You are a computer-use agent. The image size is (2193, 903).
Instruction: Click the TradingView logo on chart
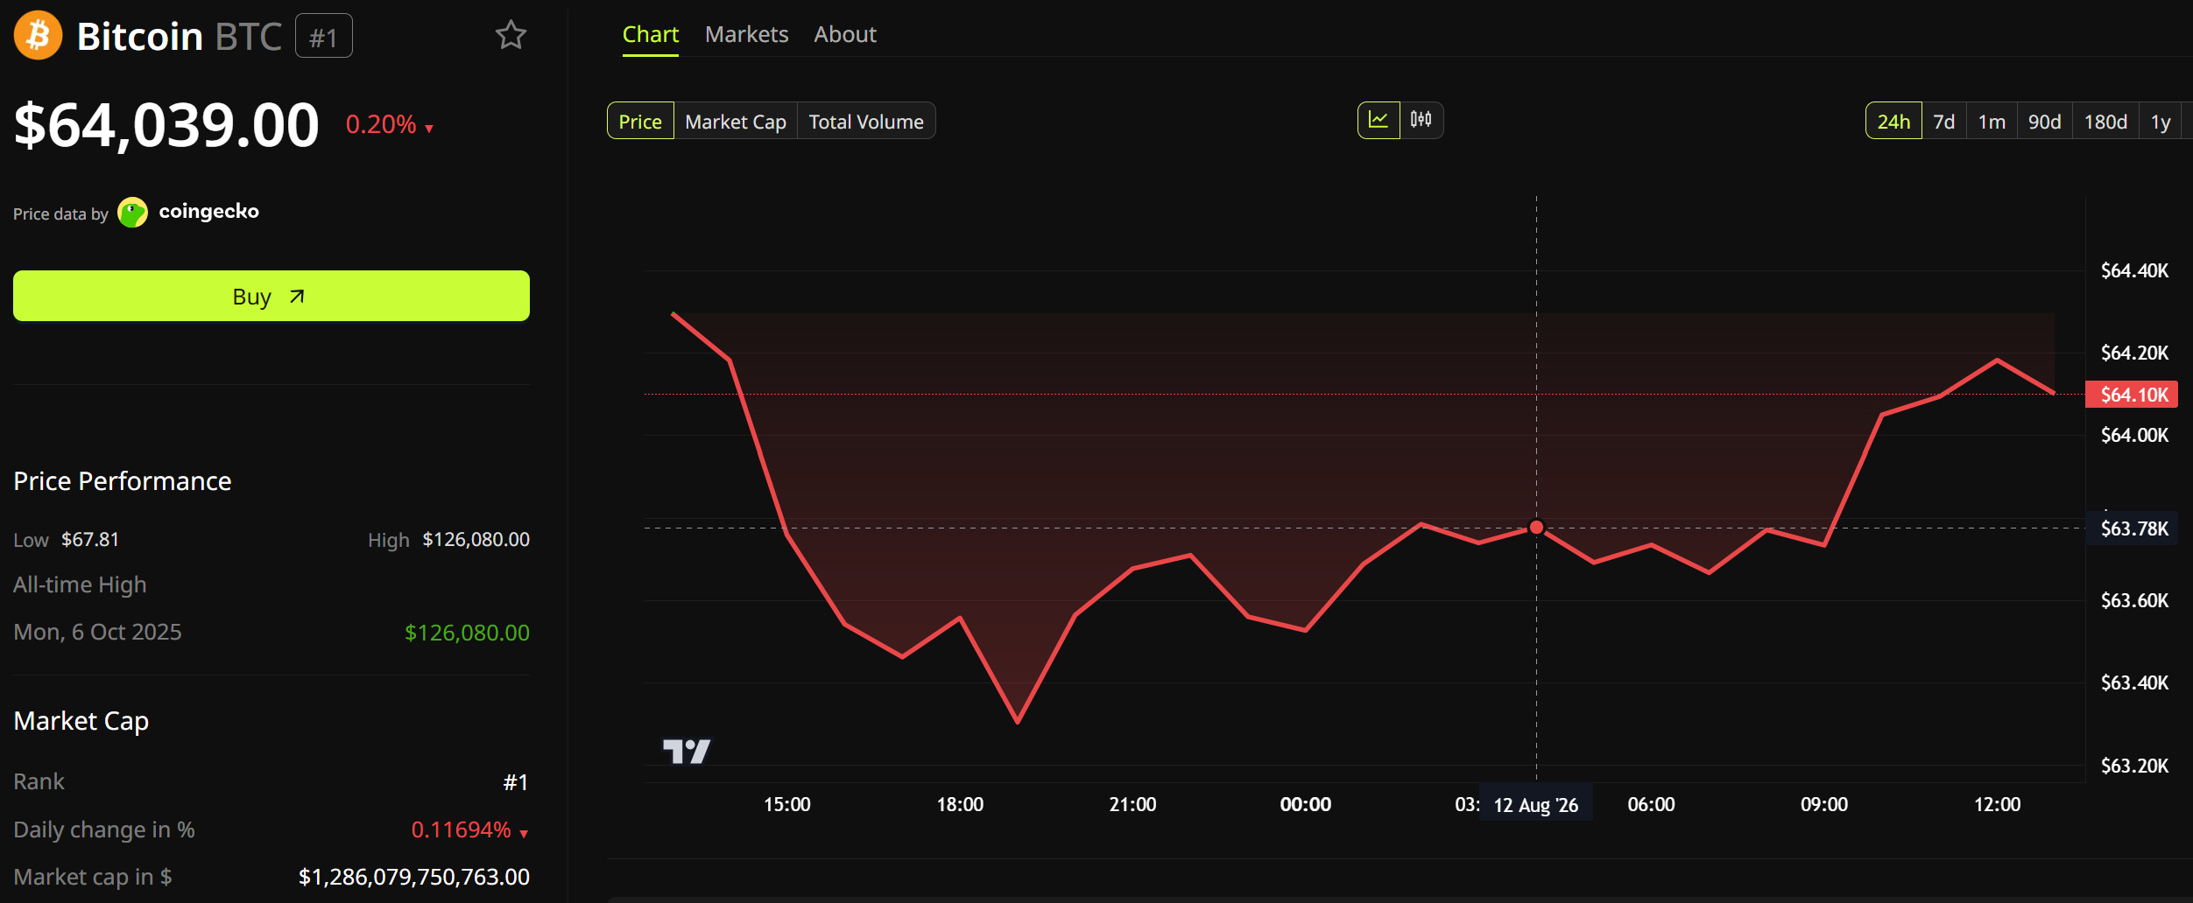(687, 751)
